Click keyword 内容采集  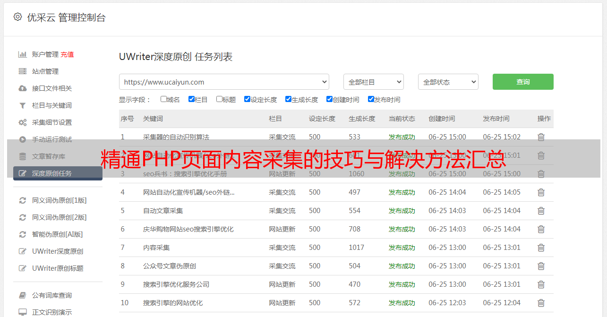coord(156,248)
